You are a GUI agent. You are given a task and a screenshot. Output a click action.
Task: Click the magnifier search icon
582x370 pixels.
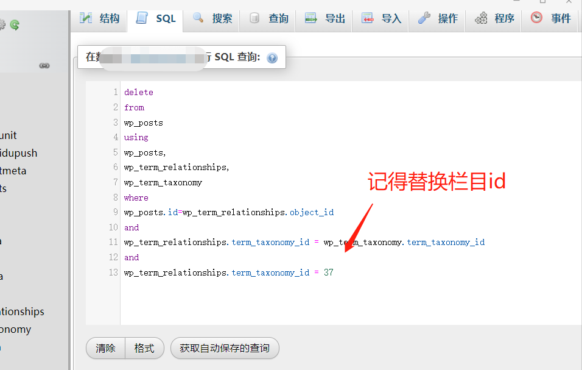[198, 18]
